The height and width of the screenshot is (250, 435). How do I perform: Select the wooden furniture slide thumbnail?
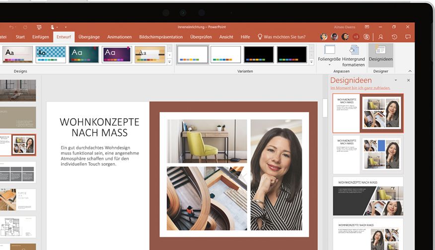click(x=18, y=200)
